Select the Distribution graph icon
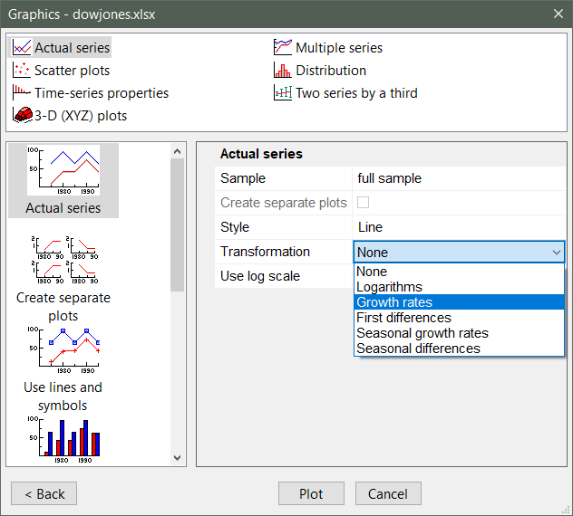This screenshot has width=573, height=516. click(283, 71)
